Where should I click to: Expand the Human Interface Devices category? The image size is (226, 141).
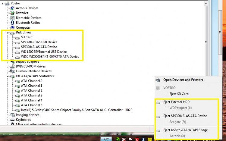click(8, 71)
